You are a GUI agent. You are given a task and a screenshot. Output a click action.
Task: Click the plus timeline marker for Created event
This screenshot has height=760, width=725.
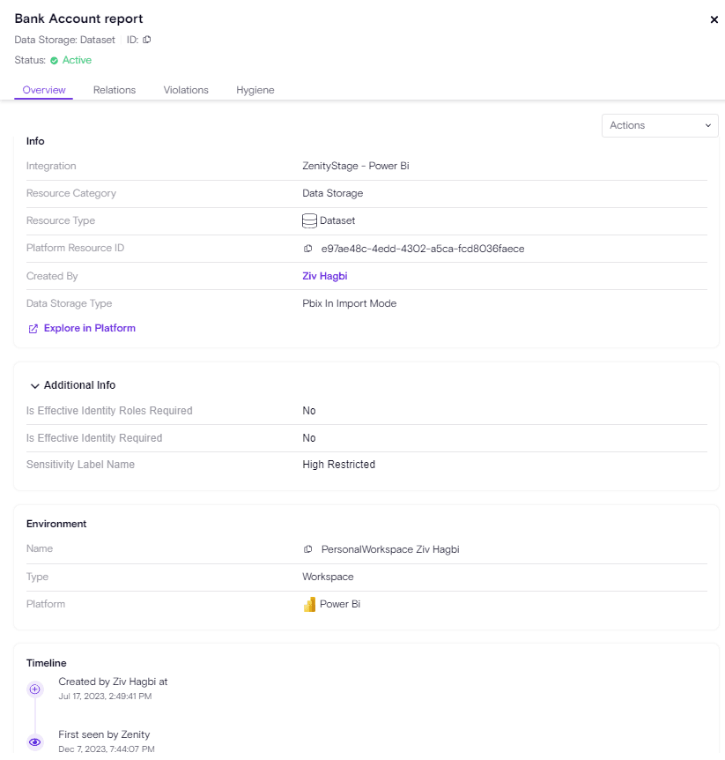click(x=35, y=689)
